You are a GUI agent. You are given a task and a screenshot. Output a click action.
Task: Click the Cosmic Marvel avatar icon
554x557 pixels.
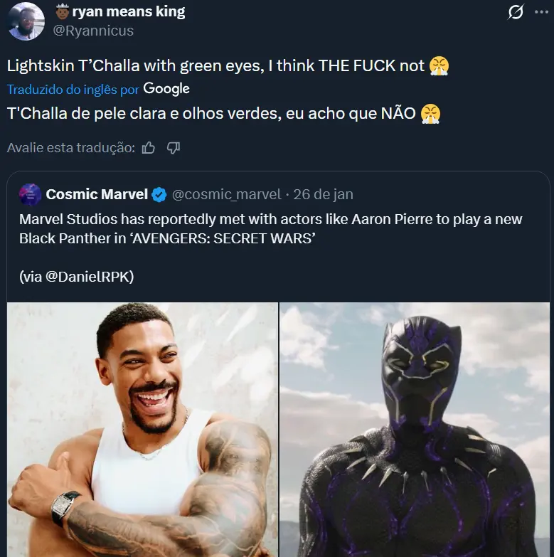[30, 194]
